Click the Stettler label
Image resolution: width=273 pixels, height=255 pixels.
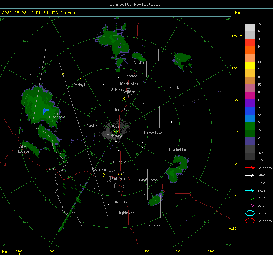(177, 88)
